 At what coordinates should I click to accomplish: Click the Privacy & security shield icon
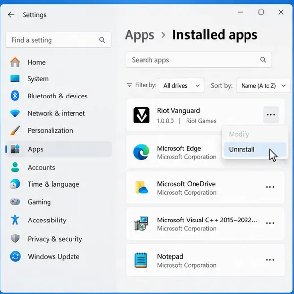pos(15,238)
